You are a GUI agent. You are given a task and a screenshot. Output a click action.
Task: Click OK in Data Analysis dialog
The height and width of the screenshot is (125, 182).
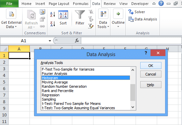point(151,66)
